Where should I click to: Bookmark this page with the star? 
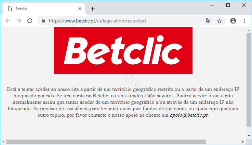point(220,21)
